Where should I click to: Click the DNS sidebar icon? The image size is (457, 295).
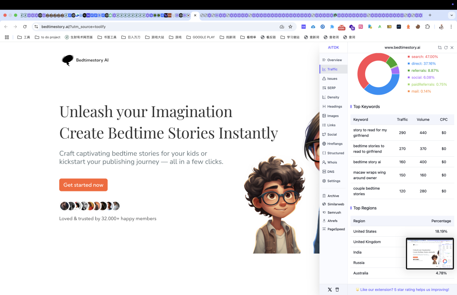(x=324, y=172)
